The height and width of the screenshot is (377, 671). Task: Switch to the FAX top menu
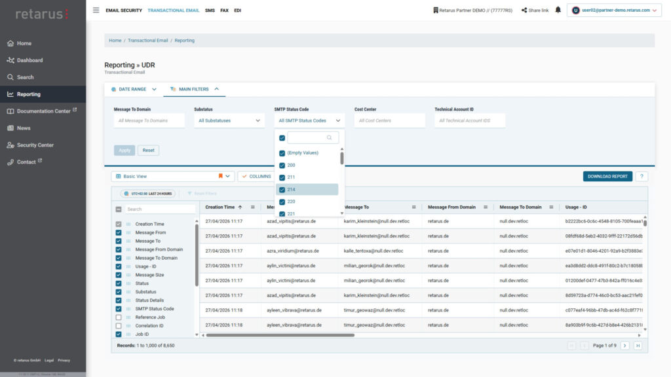224,10
